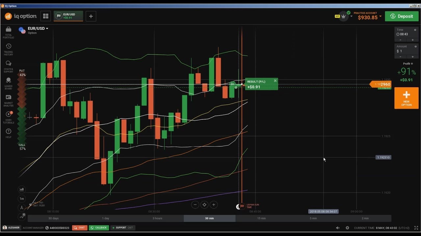This screenshot has height=236, width=421.
Task: Click the IQ Option logo
Action: pos(20,16)
